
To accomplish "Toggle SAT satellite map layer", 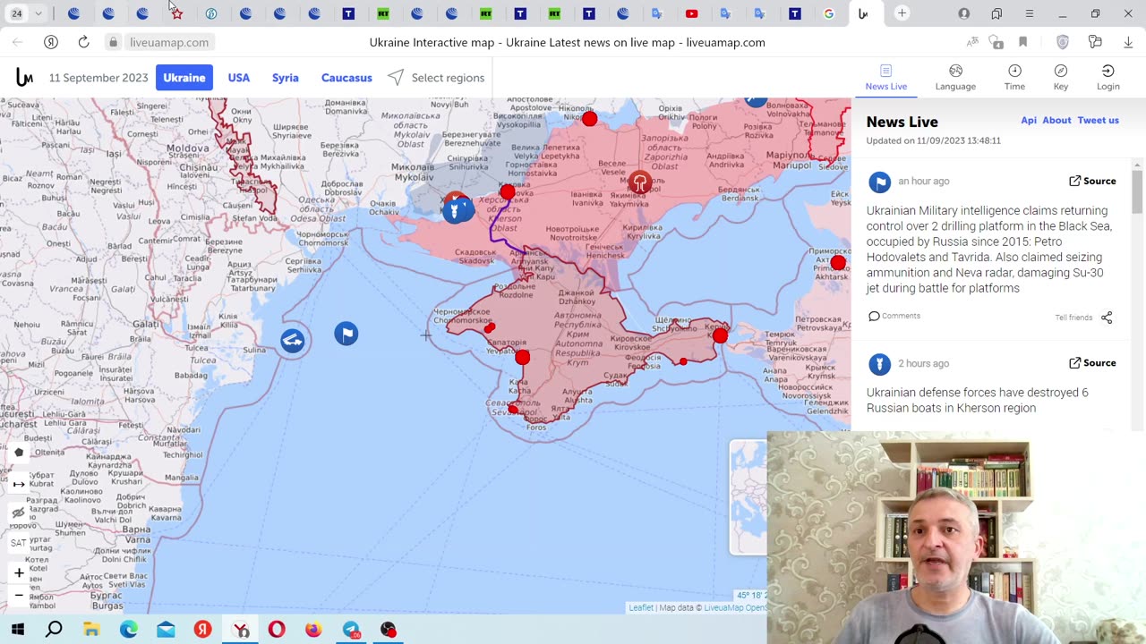I will coord(19,543).
